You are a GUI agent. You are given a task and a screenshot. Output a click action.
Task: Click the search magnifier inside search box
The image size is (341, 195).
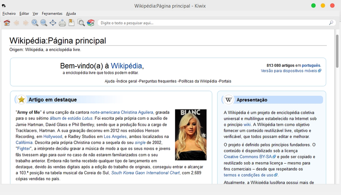pos(331,23)
